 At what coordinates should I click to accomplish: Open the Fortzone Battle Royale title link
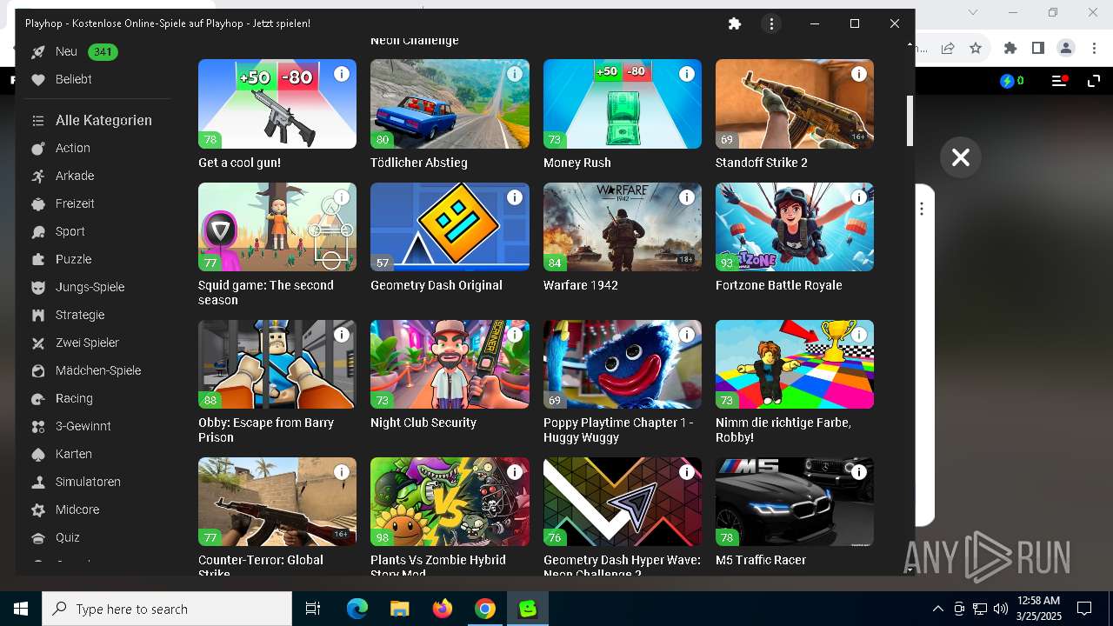pyautogui.click(x=779, y=285)
